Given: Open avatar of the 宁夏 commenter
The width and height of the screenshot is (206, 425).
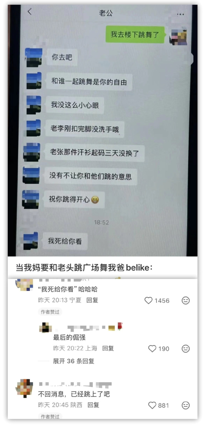Looking at the screenshot, I should (24, 284).
